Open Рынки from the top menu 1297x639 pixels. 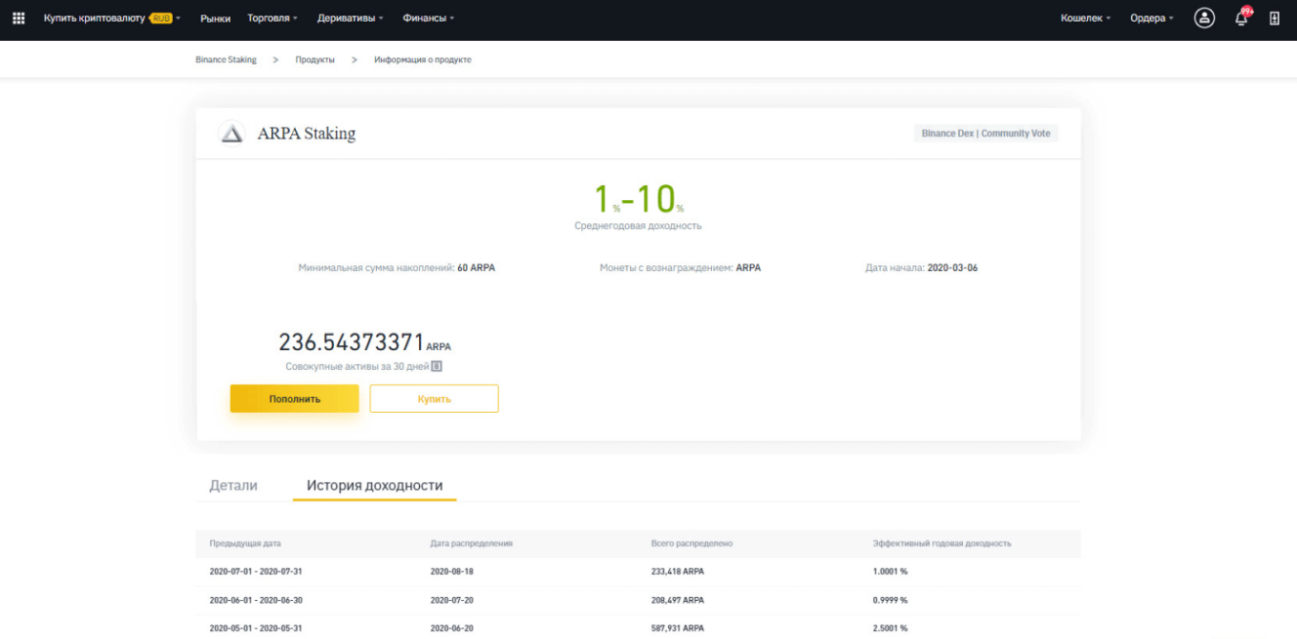point(215,17)
